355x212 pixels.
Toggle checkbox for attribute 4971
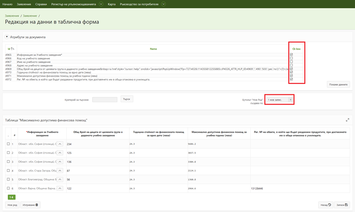coord(291,76)
